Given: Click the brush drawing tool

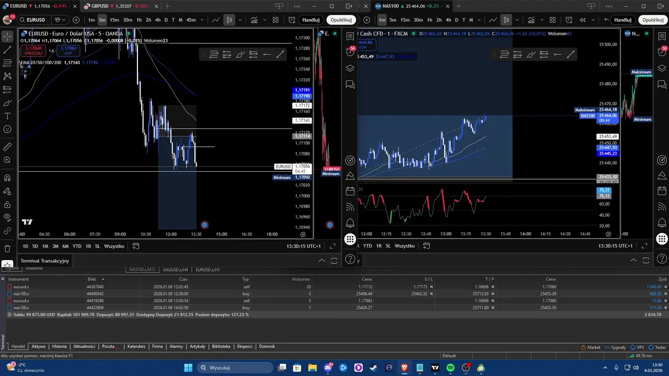Looking at the screenshot, I should coord(7,103).
